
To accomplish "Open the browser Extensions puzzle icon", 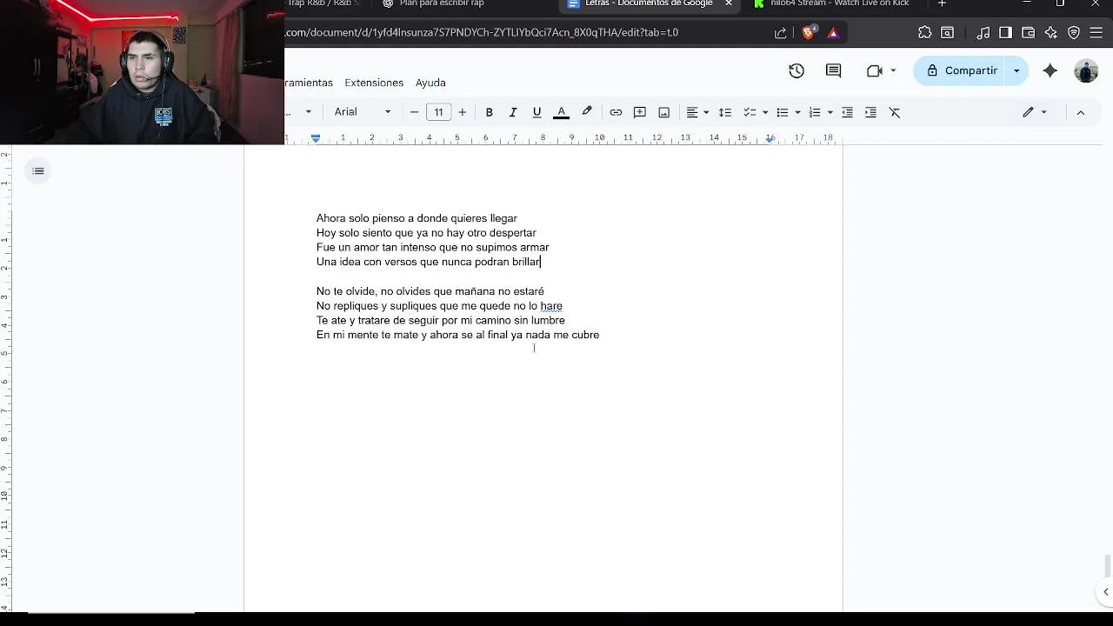I will pyautogui.click(x=924, y=32).
